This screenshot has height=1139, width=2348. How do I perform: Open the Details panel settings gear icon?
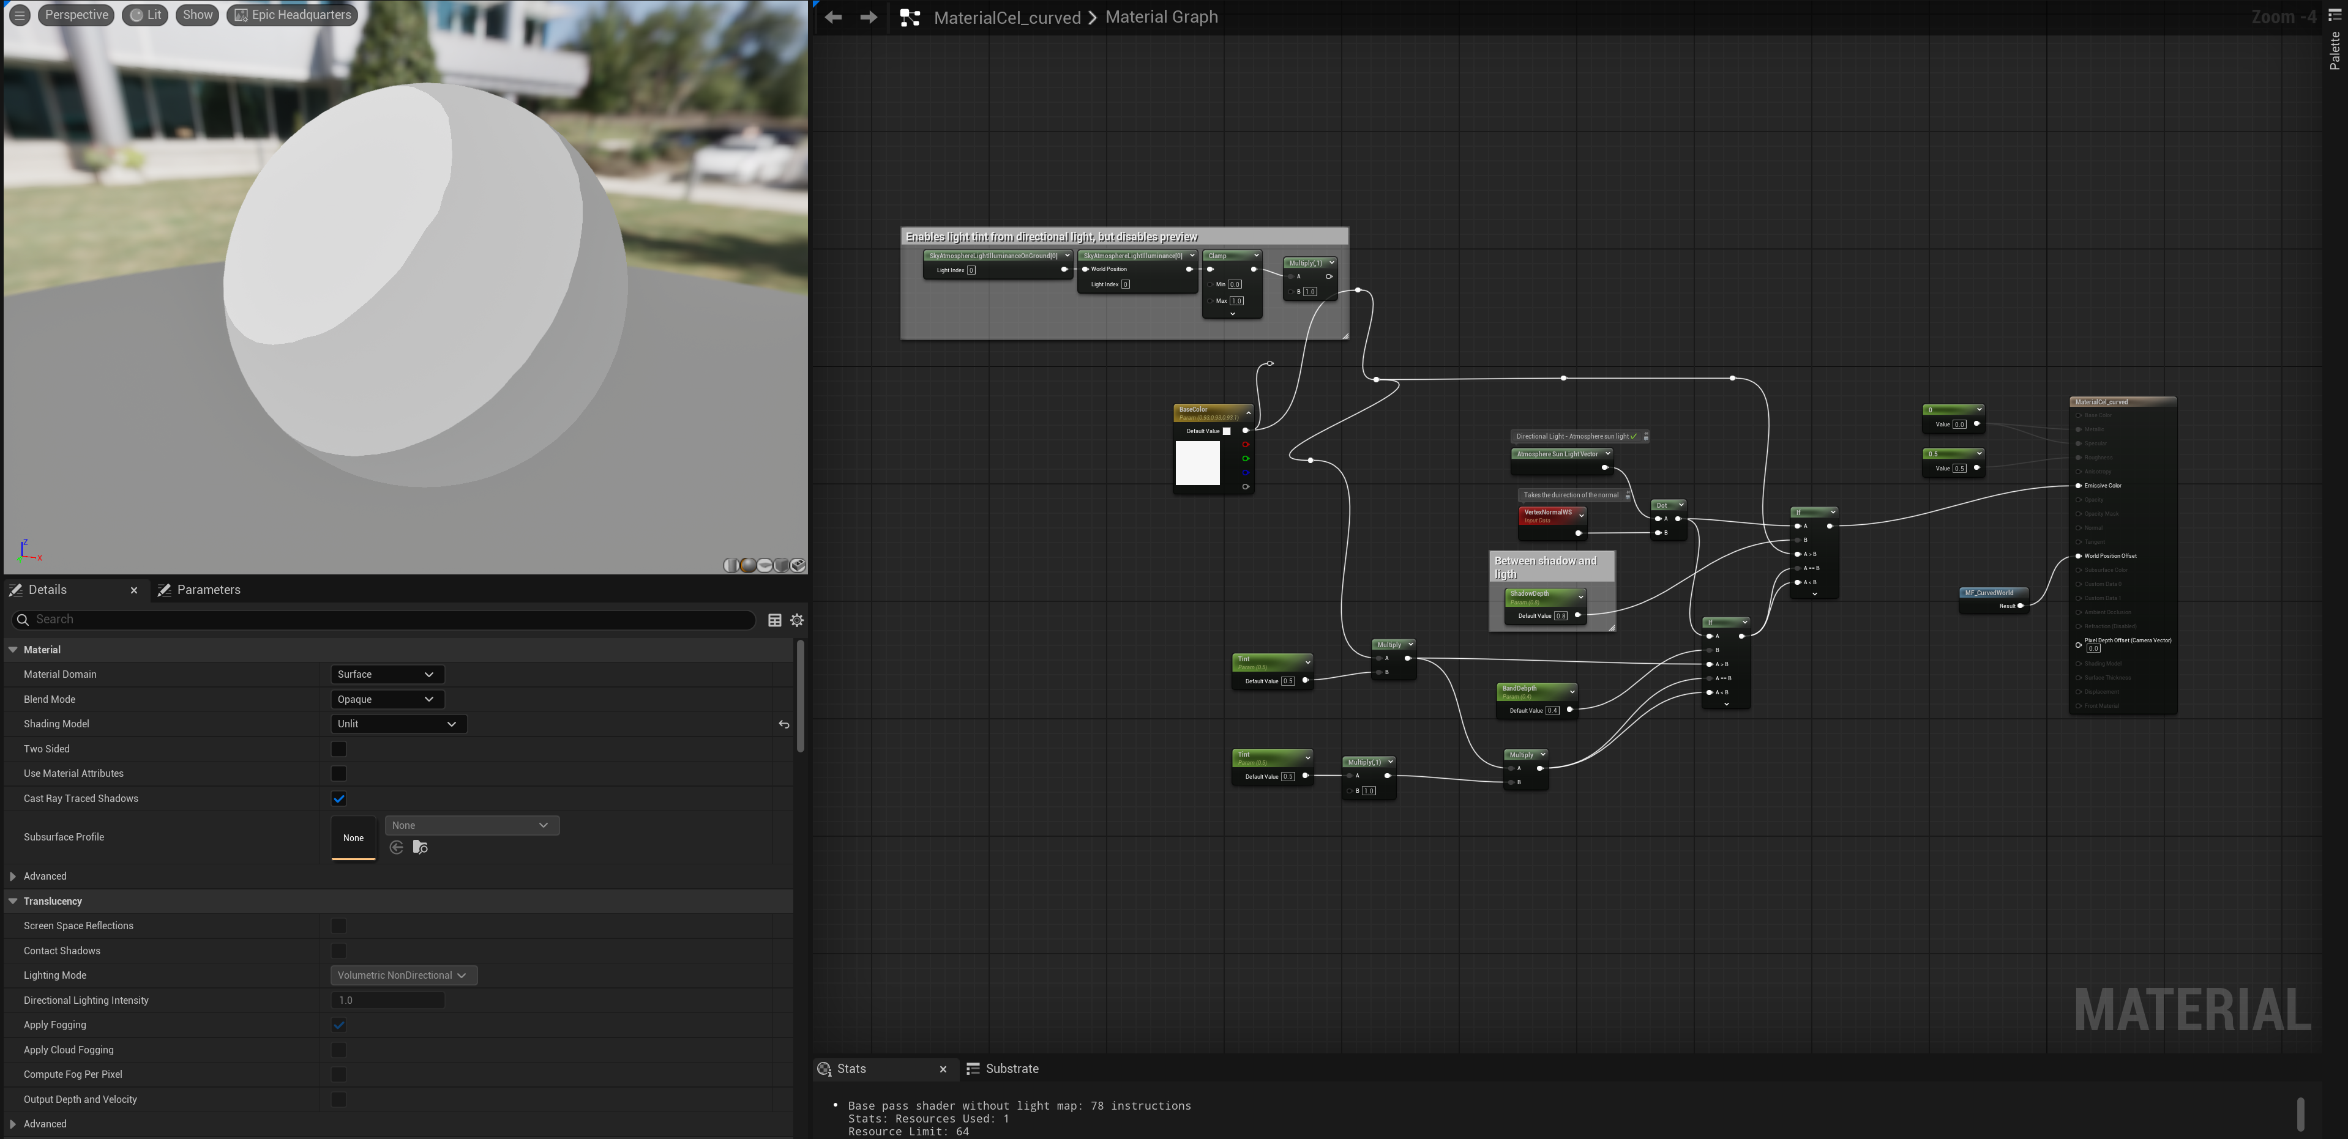pos(797,620)
